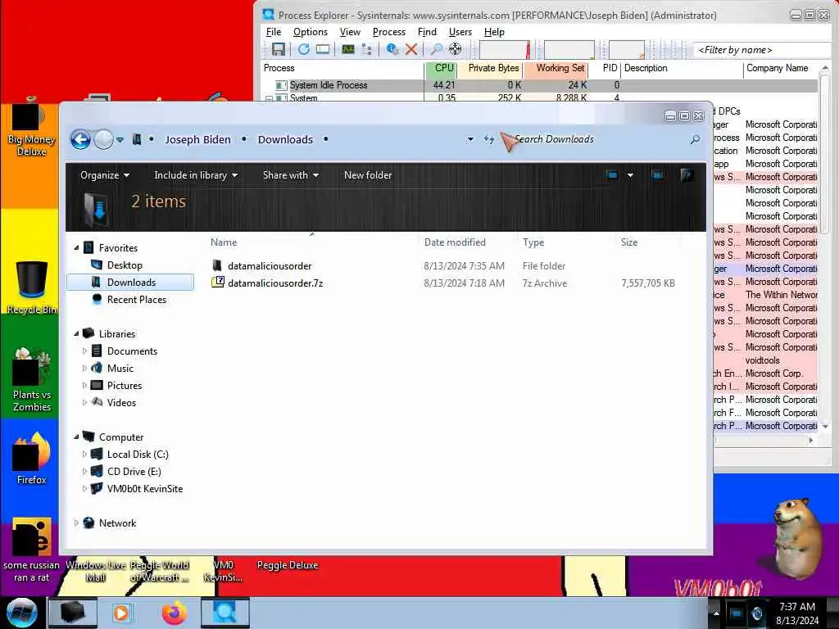Click the media player icon in the taskbar
839x629 pixels.
(122, 613)
